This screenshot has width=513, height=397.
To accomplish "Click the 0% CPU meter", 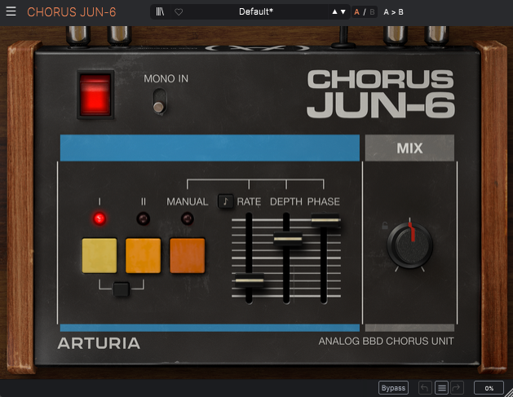I will 489,388.
